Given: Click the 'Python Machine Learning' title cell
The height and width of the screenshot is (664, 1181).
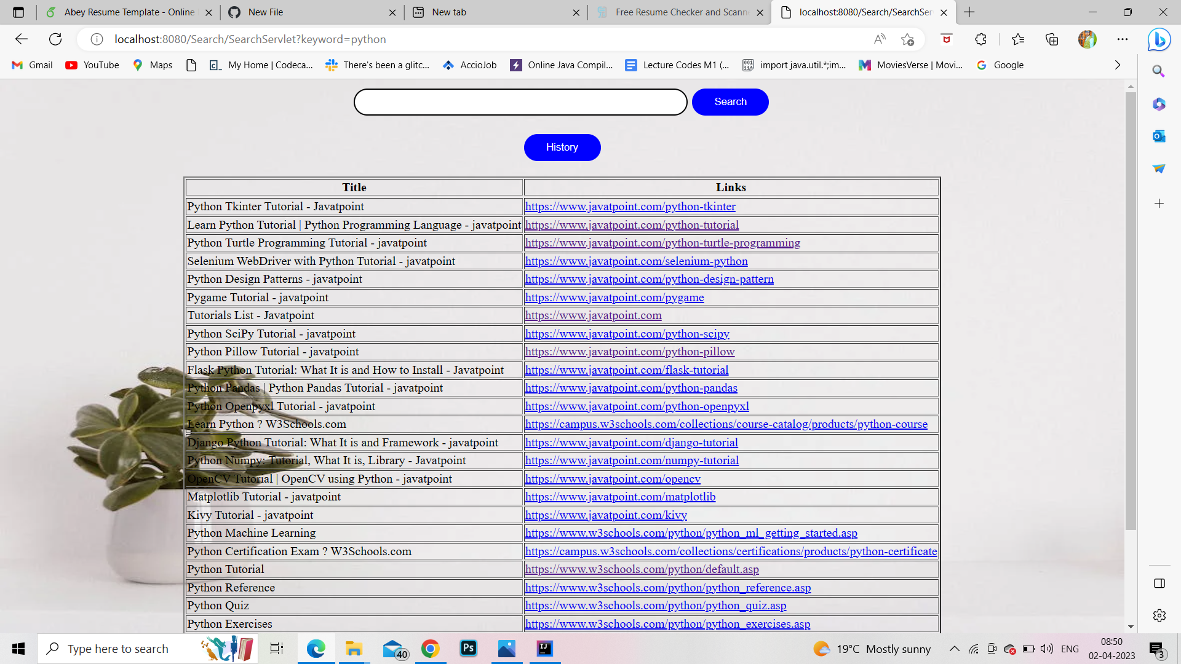Looking at the screenshot, I should (354, 533).
